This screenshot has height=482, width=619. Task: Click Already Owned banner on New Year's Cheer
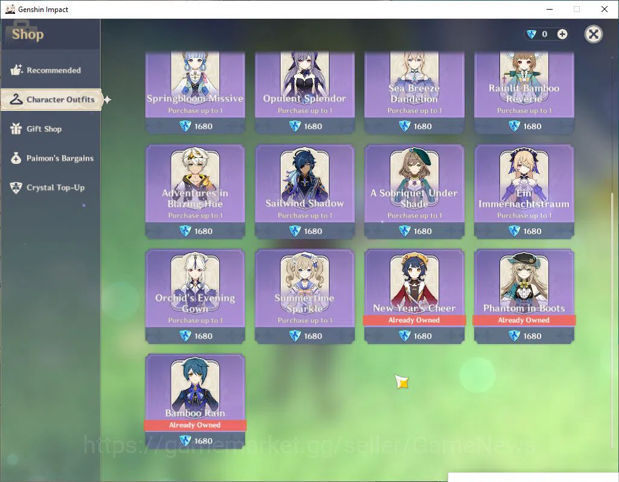(x=414, y=320)
